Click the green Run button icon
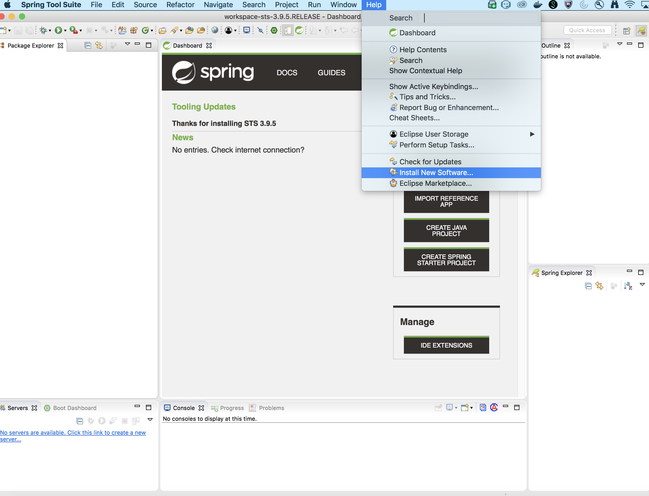Viewport: 649px width, 496px height. (58, 30)
